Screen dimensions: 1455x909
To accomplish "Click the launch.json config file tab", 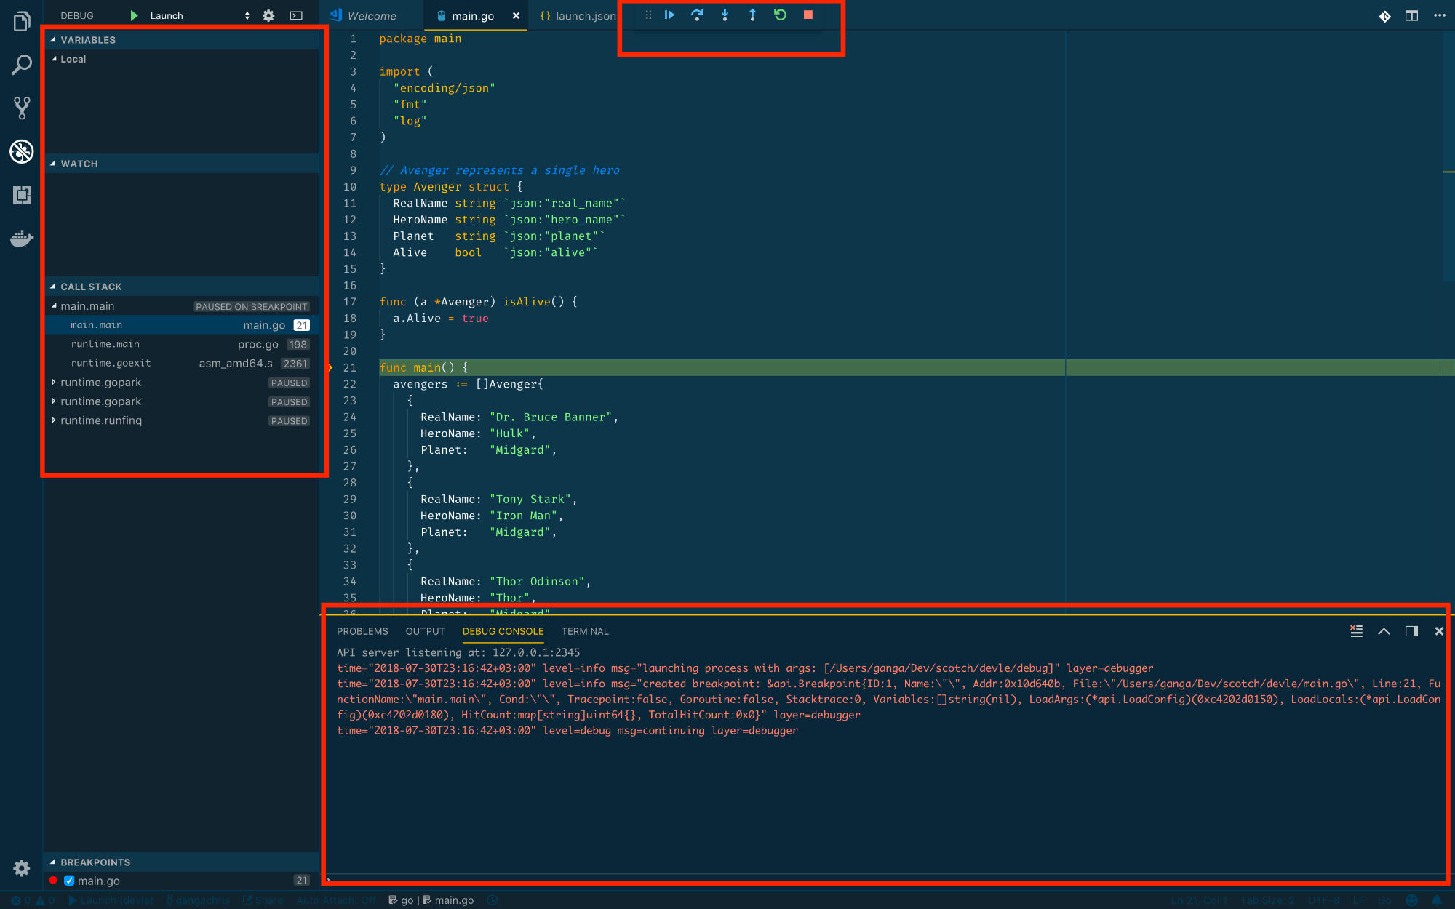I will pyautogui.click(x=579, y=14).
